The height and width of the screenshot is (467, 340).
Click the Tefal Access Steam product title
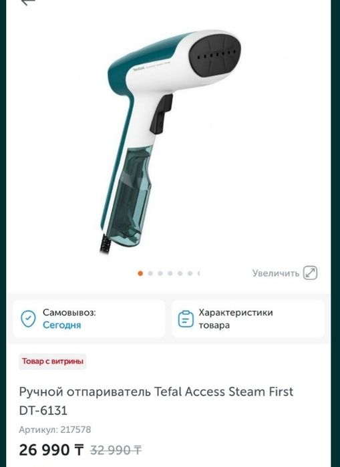156,401
